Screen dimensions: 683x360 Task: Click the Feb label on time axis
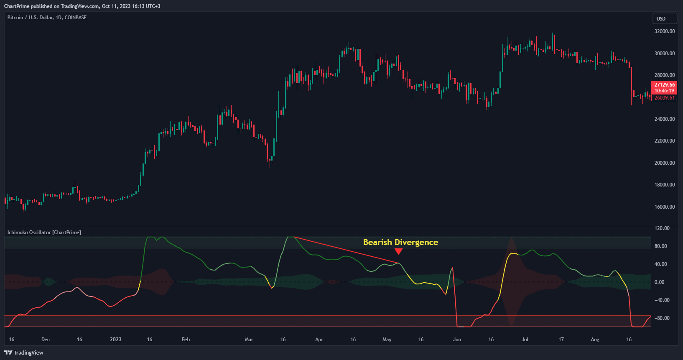point(186,340)
